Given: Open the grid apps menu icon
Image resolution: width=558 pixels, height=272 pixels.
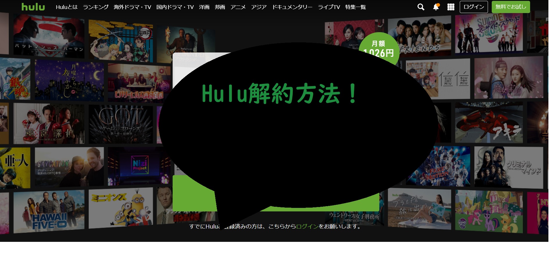Looking at the screenshot, I should coord(451,7).
